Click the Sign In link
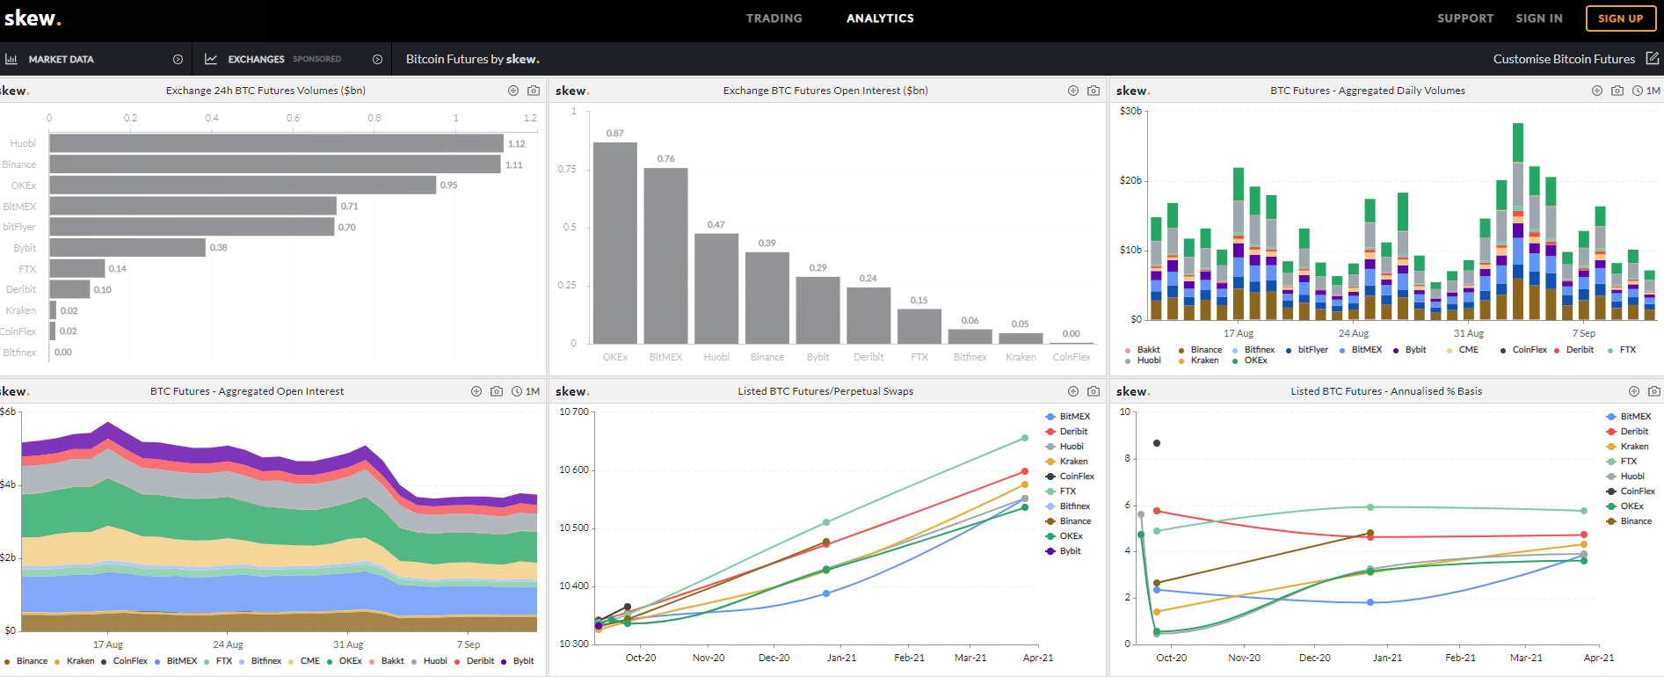1664x677 pixels. [1539, 18]
